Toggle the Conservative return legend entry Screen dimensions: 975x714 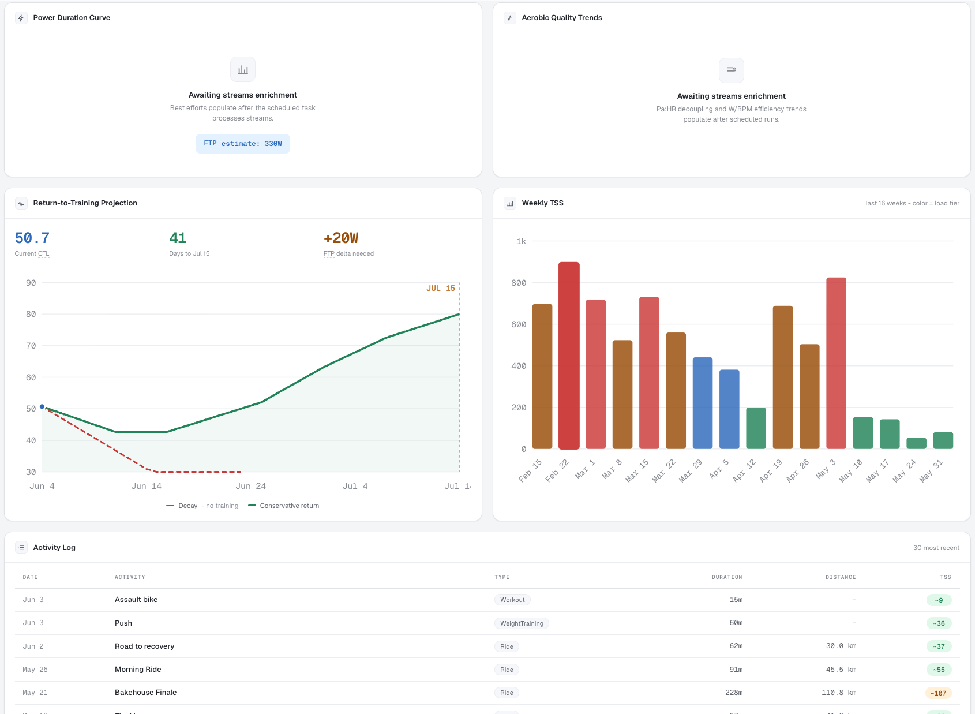[283, 506]
